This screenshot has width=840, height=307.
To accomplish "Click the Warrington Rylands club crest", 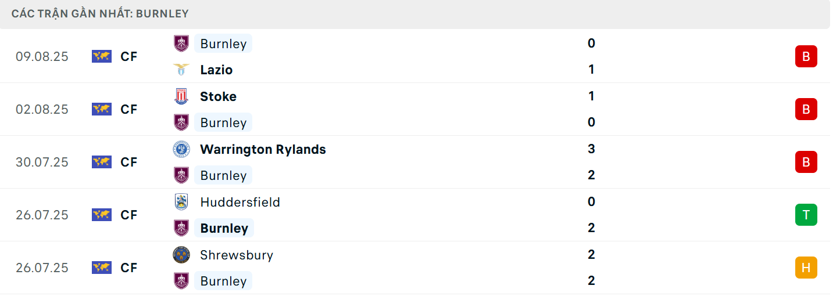I will click(x=181, y=149).
